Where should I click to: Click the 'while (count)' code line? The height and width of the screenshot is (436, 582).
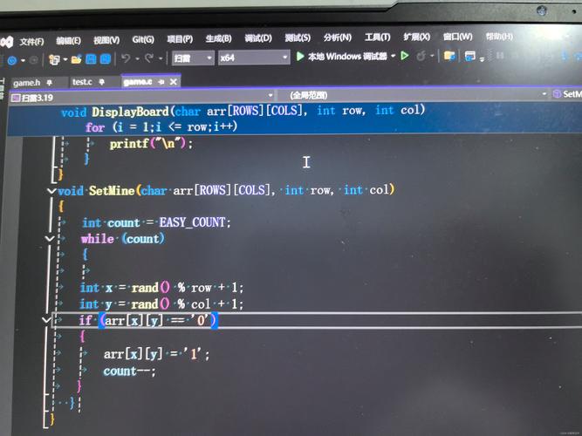[122, 239]
